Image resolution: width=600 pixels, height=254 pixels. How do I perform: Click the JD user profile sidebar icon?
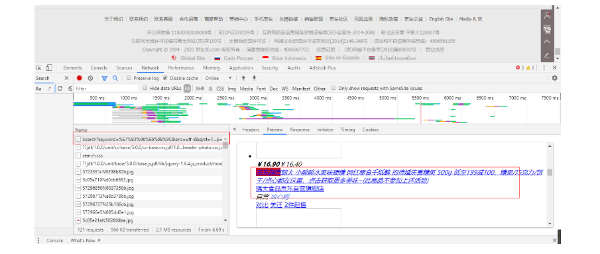(x=547, y=16)
